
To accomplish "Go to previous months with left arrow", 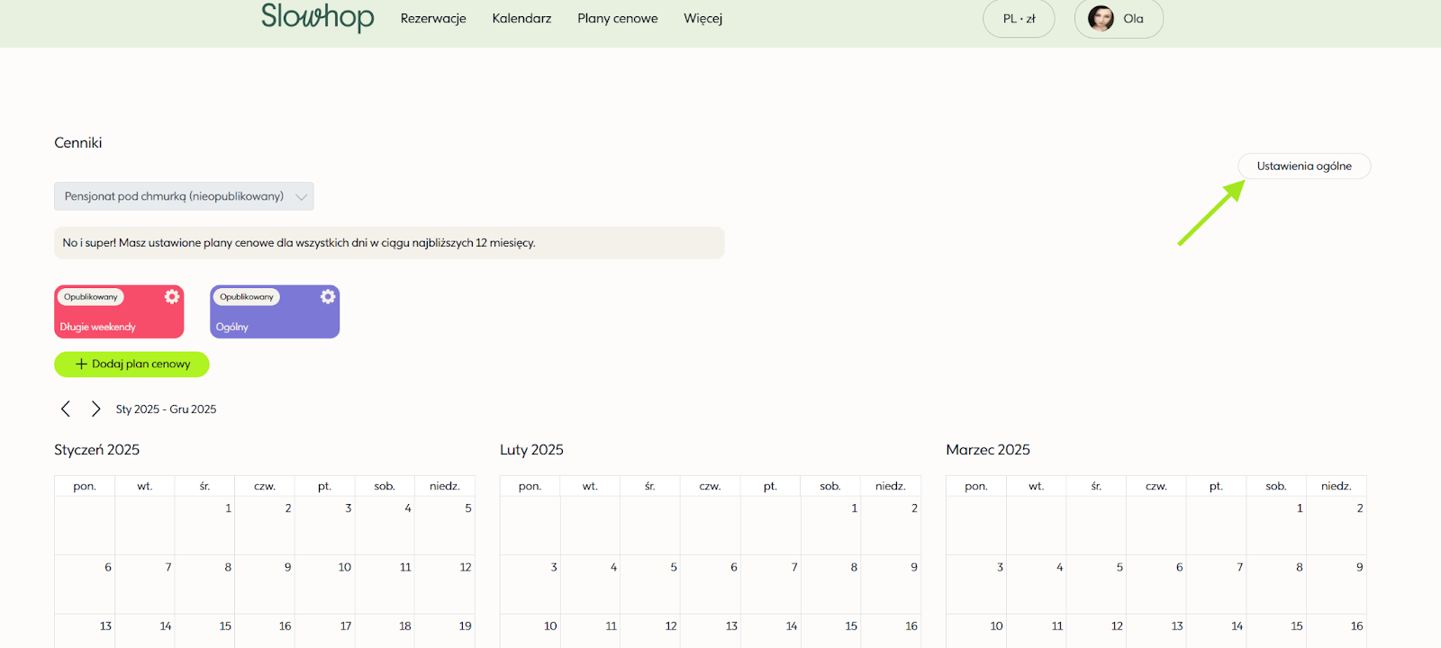I will [66, 409].
